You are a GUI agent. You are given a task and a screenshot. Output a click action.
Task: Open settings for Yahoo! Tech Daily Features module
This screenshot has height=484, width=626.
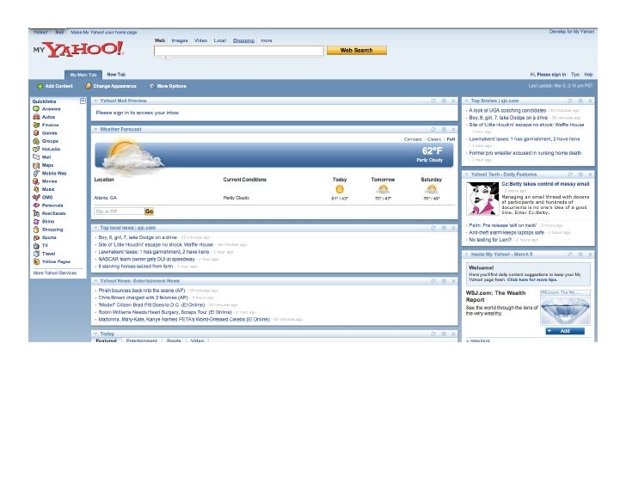pyautogui.click(x=580, y=175)
